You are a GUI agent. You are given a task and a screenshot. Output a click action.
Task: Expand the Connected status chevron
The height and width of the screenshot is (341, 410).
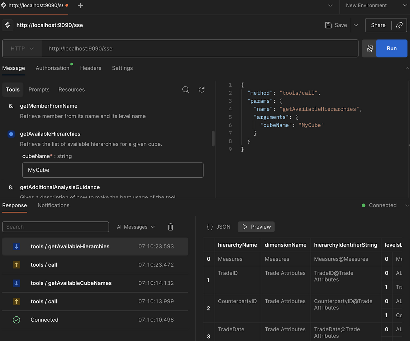point(407,205)
